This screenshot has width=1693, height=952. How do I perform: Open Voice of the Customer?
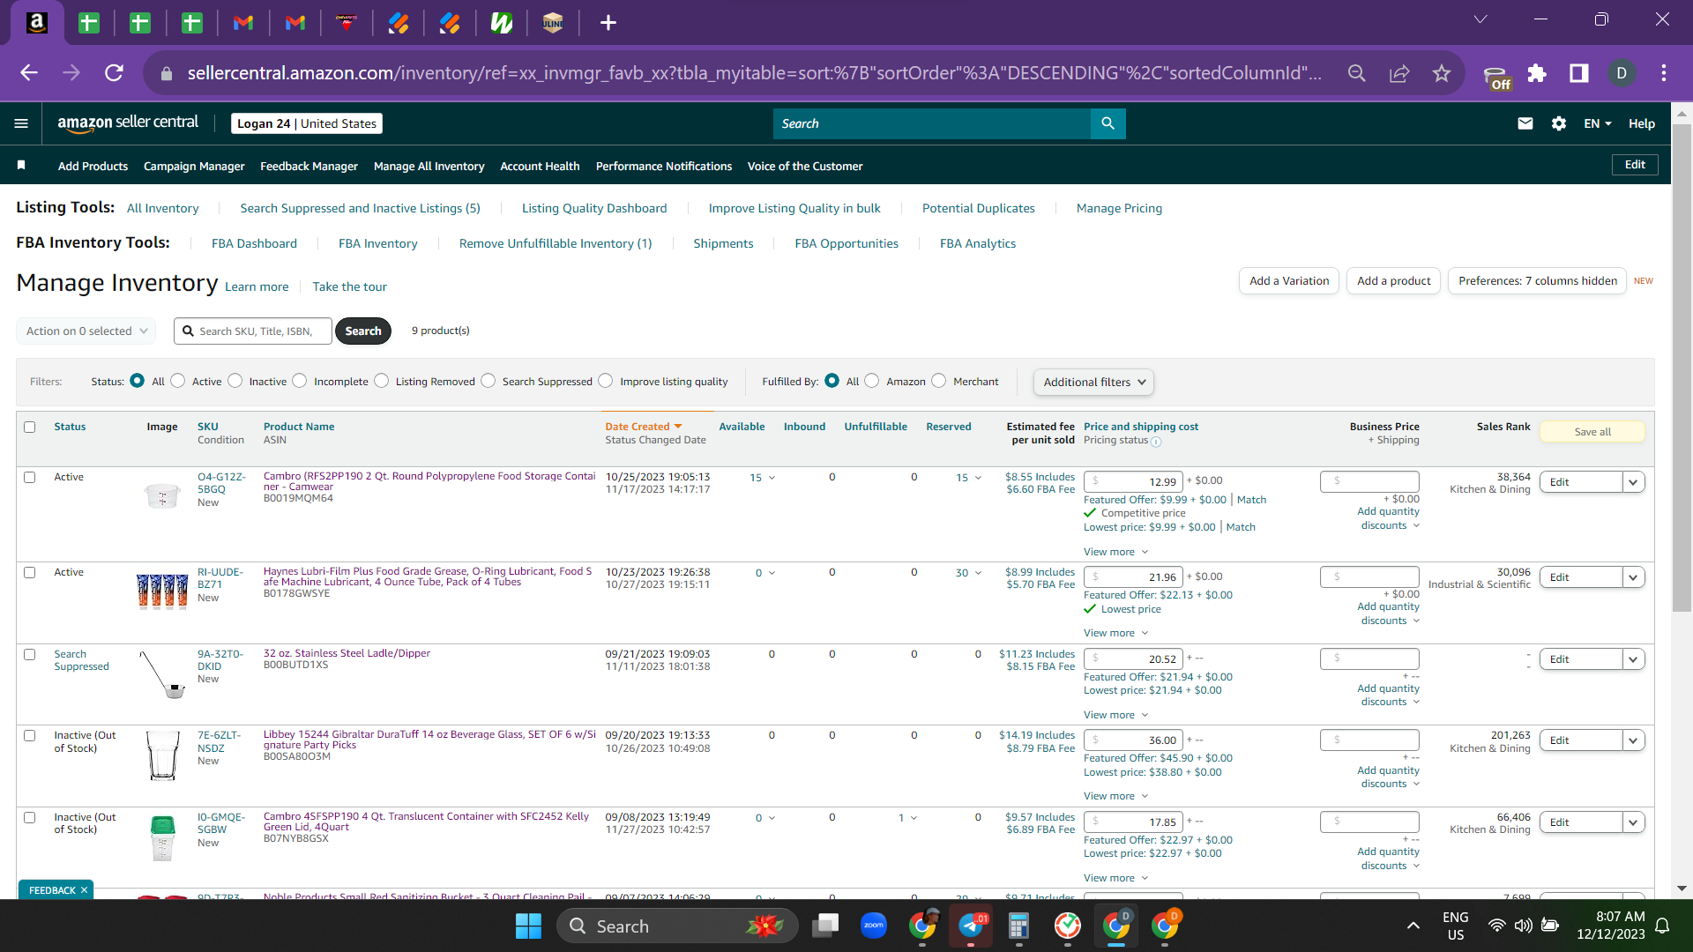805,166
